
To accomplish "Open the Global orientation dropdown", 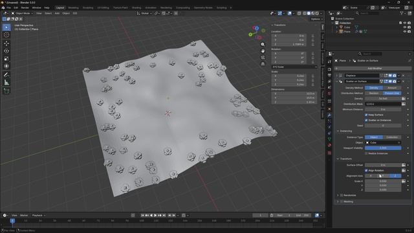I will pos(144,13).
